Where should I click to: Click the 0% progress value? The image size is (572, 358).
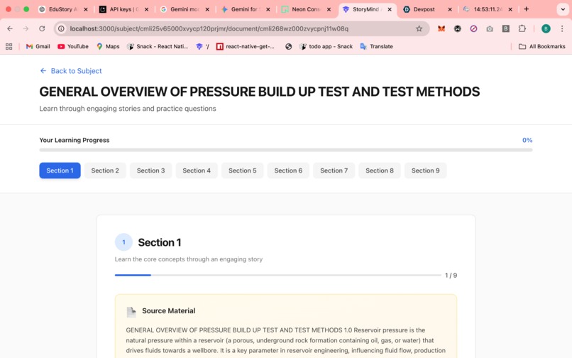coord(527,140)
